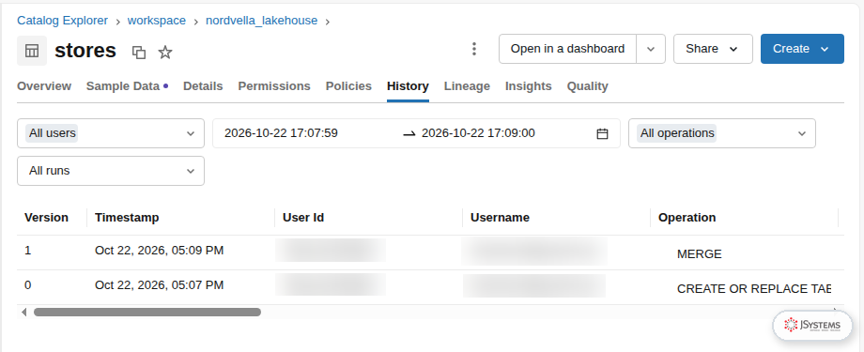The image size is (864, 352).
Task: Go to workspace breadcrumb link
Action: (x=157, y=21)
